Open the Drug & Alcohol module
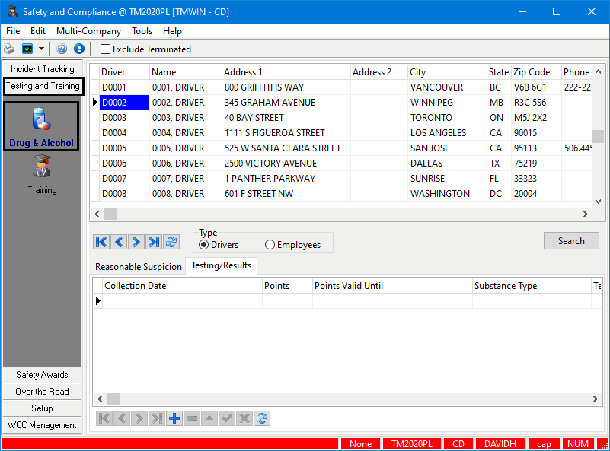 pyautogui.click(x=42, y=125)
